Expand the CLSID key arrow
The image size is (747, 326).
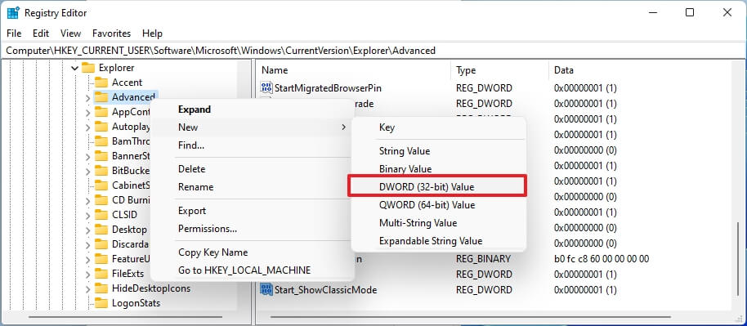(87, 215)
